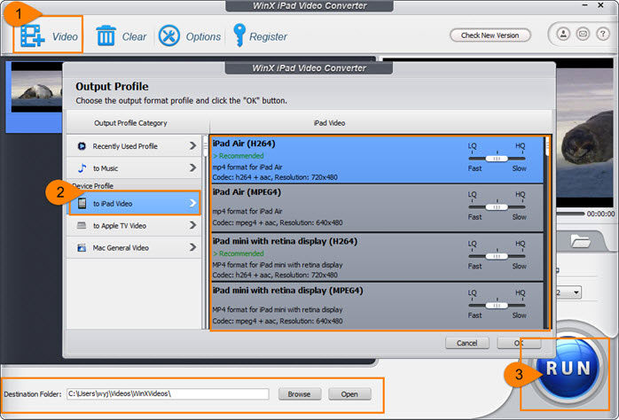Click the Register key icon
The width and height of the screenshot is (619, 420).
[239, 35]
